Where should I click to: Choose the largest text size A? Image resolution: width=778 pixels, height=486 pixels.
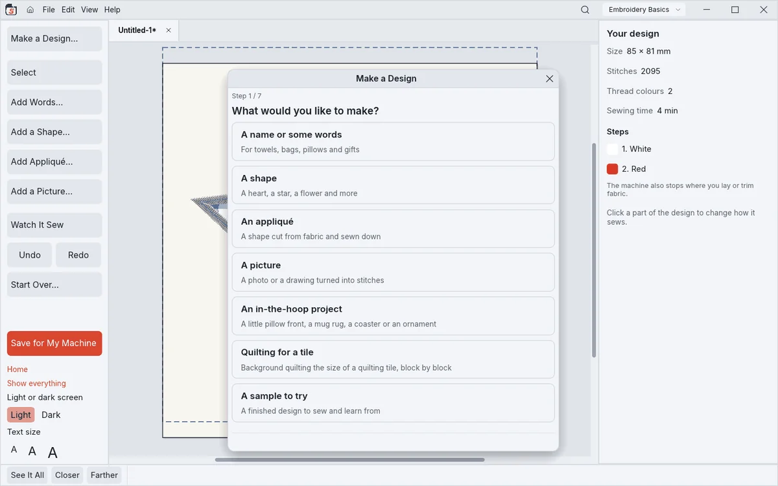pos(53,452)
